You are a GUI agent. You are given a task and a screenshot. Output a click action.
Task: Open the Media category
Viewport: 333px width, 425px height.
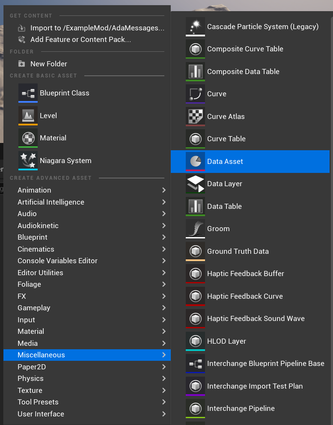(87, 343)
